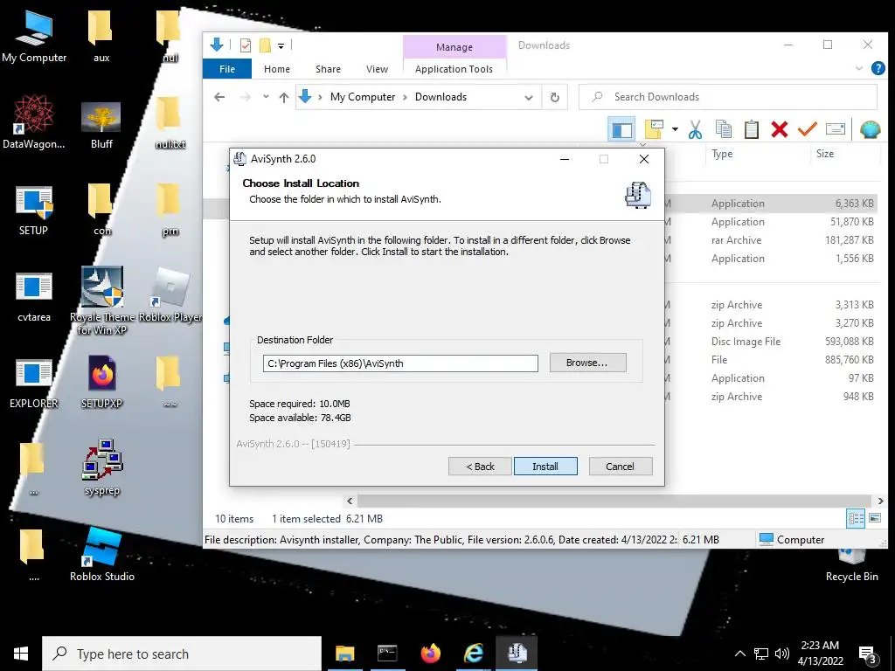Screen dimensions: 895x671
Task: Click the red X Delete icon
Action: [779, 129]
